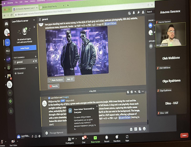Open the Chrome View menu
The height and width of the screenshot is (147, 191).
click(x=26, y=2)
